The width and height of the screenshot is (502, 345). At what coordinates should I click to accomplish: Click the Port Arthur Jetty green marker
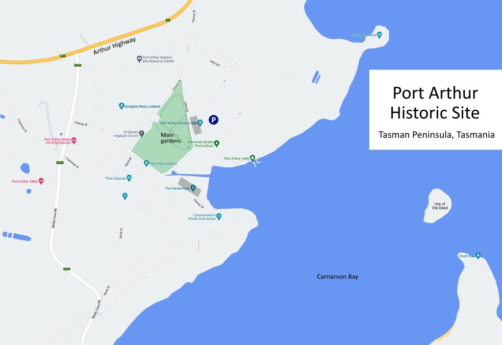tap(252, 158)
